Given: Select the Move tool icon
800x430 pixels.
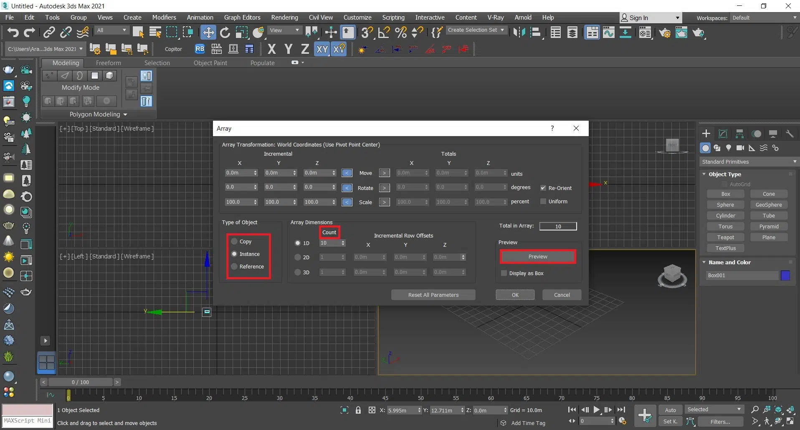Looking at the screenshot, I should [208, 33].
